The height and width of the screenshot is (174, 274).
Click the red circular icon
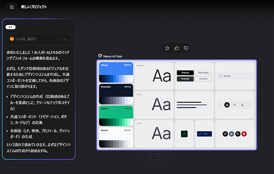[x=244, y=134]
